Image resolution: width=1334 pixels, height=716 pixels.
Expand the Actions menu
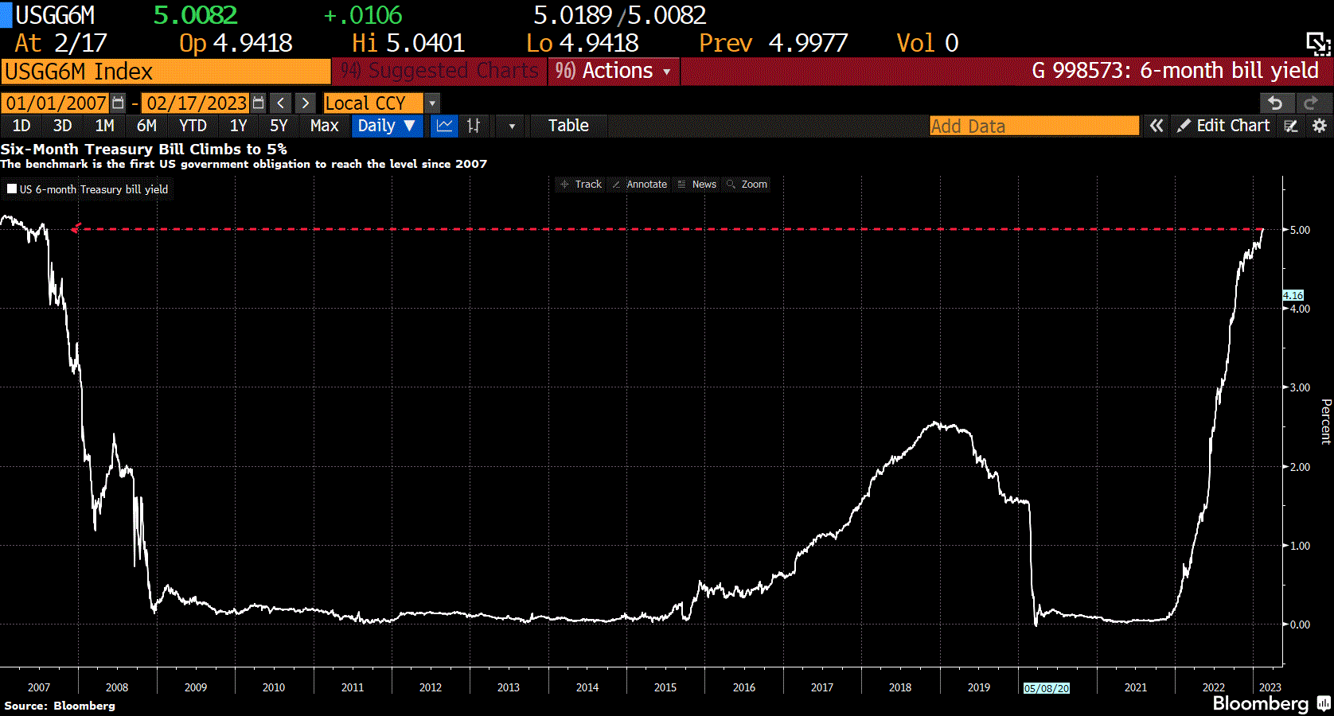click(613, 71)
